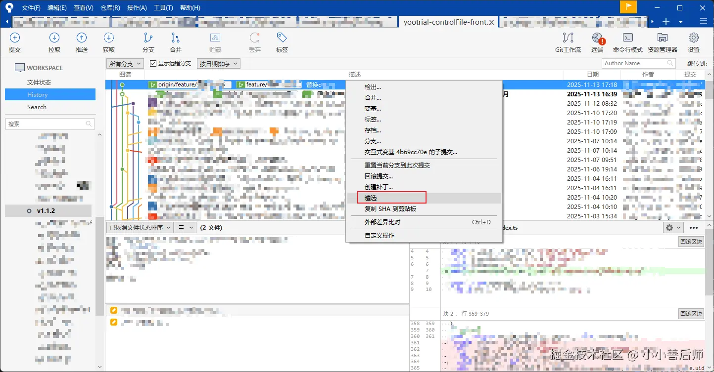Open the 编辑(E) menu

tap(57, 7)
